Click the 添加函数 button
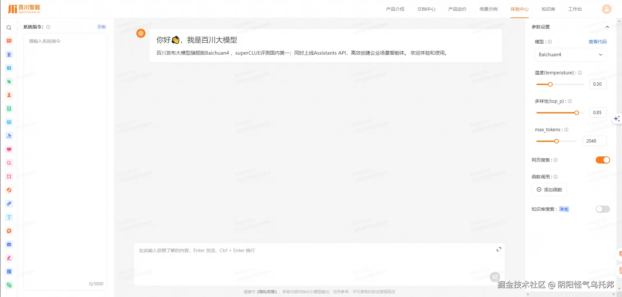 click(549, 190)
